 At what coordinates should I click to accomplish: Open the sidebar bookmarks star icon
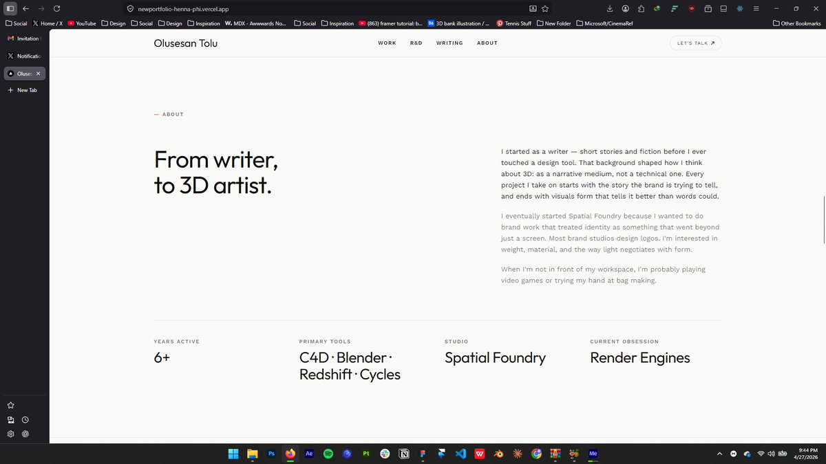pyautogui.click(x=11, y=406)
